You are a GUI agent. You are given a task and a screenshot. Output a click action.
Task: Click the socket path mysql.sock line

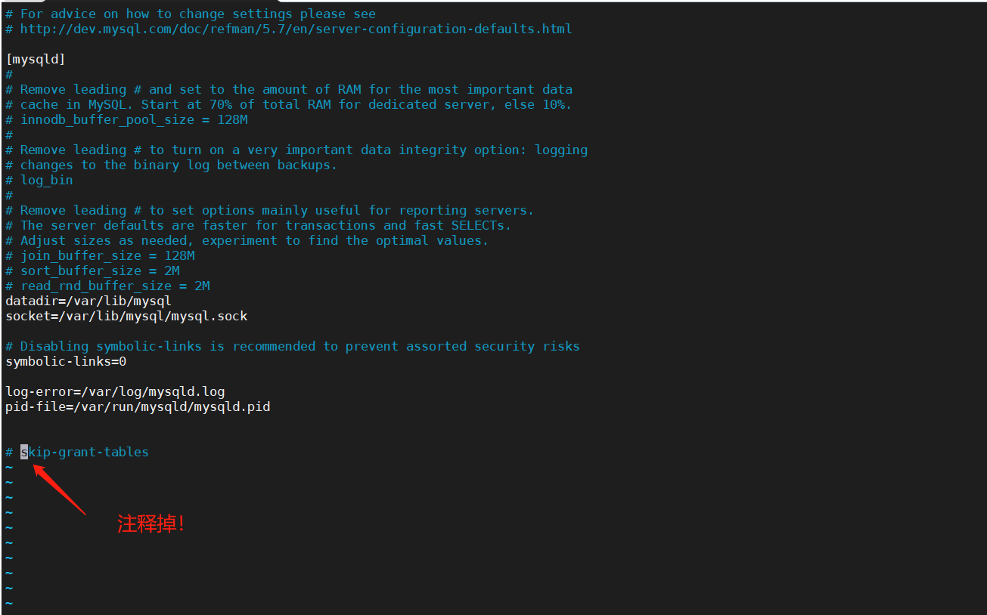[126, 316]
